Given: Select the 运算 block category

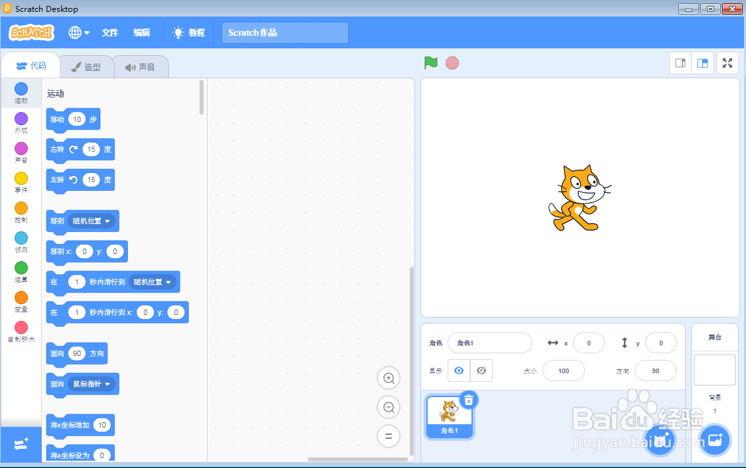Looking at the screenshot, I should click(21, 272).
